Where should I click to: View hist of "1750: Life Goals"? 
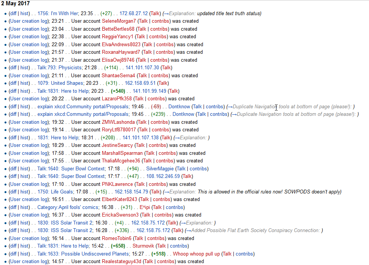(x=25, y=192)
